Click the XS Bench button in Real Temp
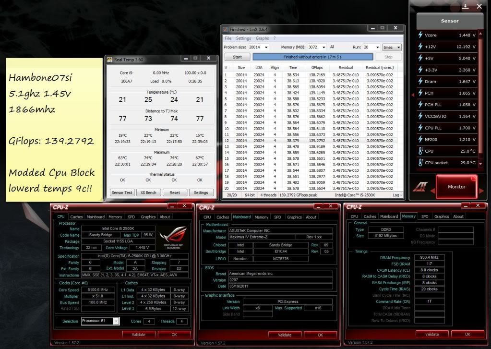 click(x=148, y=193)
